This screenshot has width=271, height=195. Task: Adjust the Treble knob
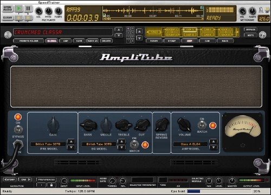(124, 125)
